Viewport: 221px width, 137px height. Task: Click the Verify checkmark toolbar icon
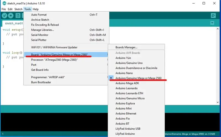[x=4, y=15]
